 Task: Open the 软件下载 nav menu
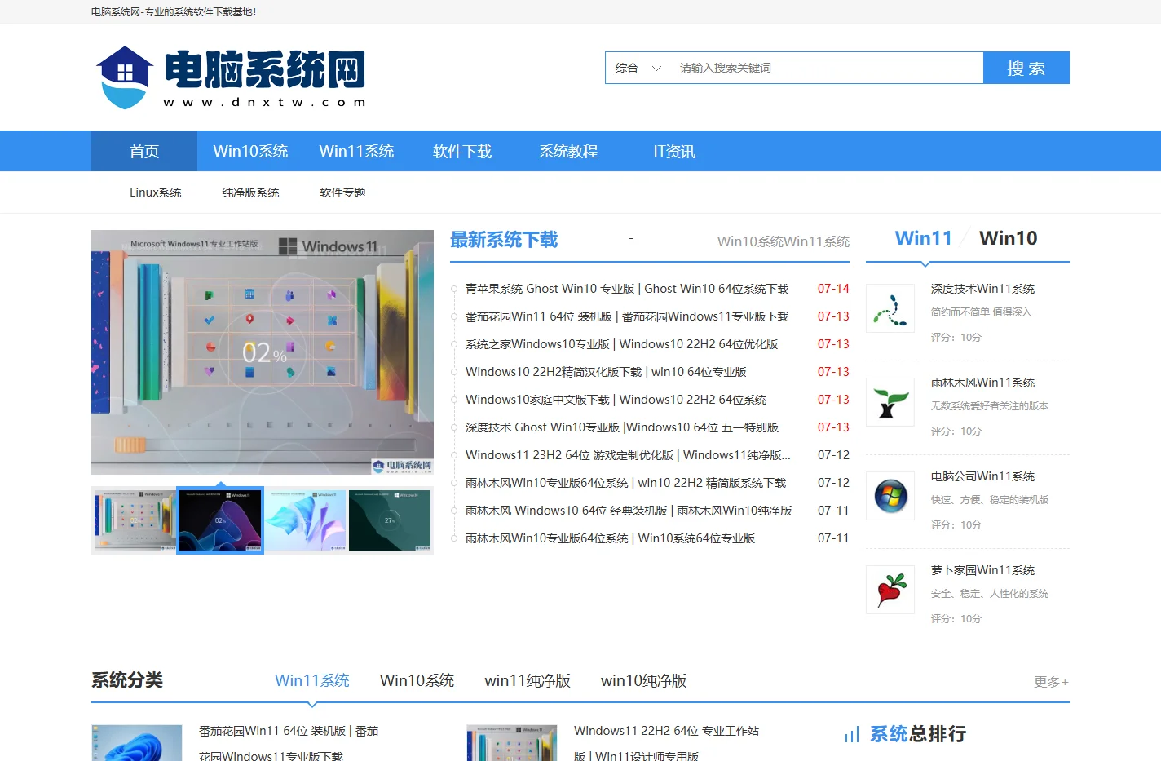tap(462, 151)
